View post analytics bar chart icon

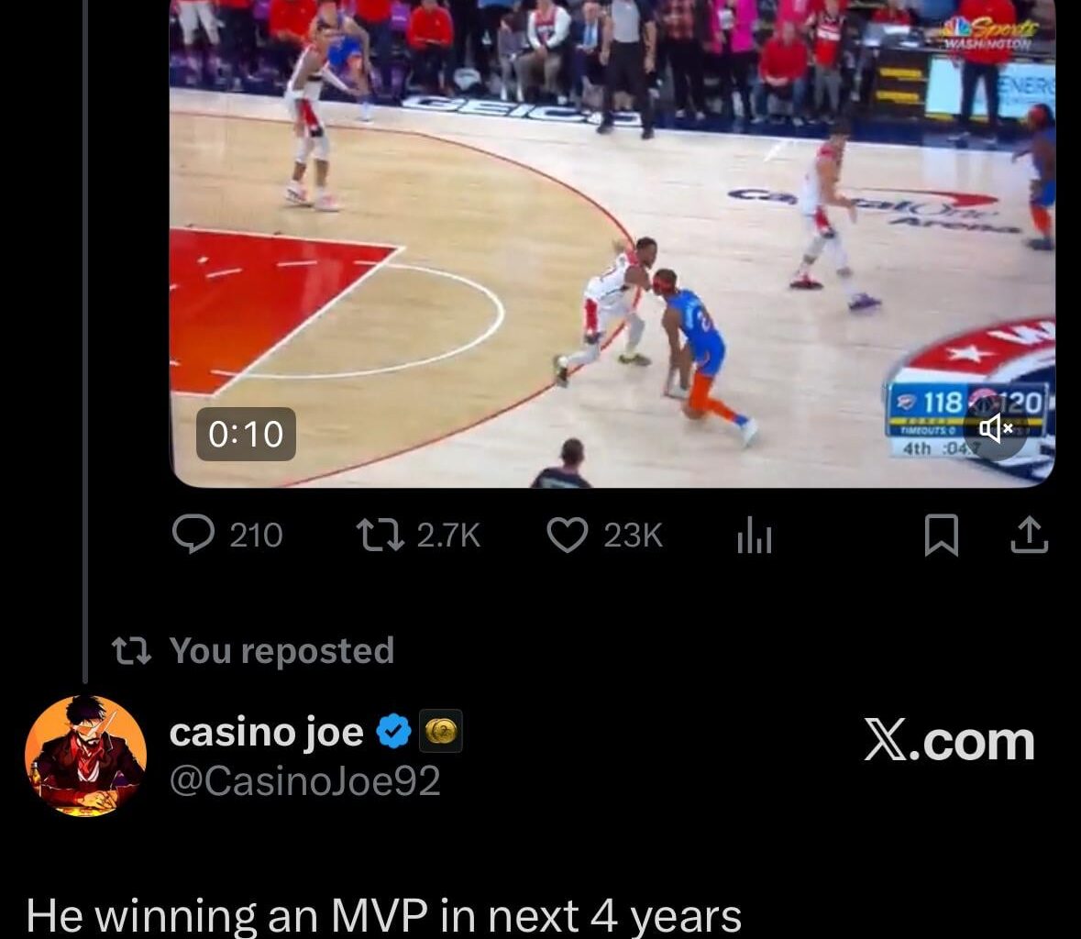coord(755,536)
